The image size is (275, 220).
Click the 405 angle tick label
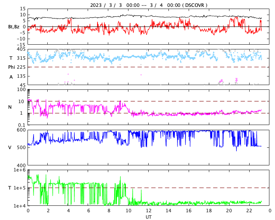click(x=21, y=49)
